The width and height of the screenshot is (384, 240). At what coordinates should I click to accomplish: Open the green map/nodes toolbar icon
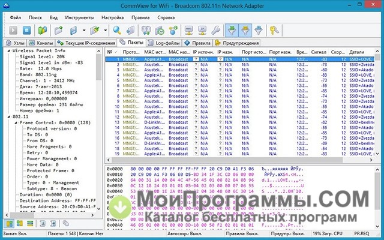43,31
